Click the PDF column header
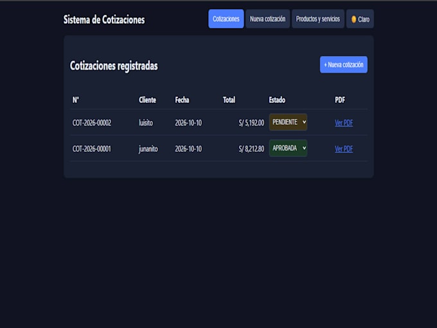The height and width of the screenshot is (328, 437). 340,100
